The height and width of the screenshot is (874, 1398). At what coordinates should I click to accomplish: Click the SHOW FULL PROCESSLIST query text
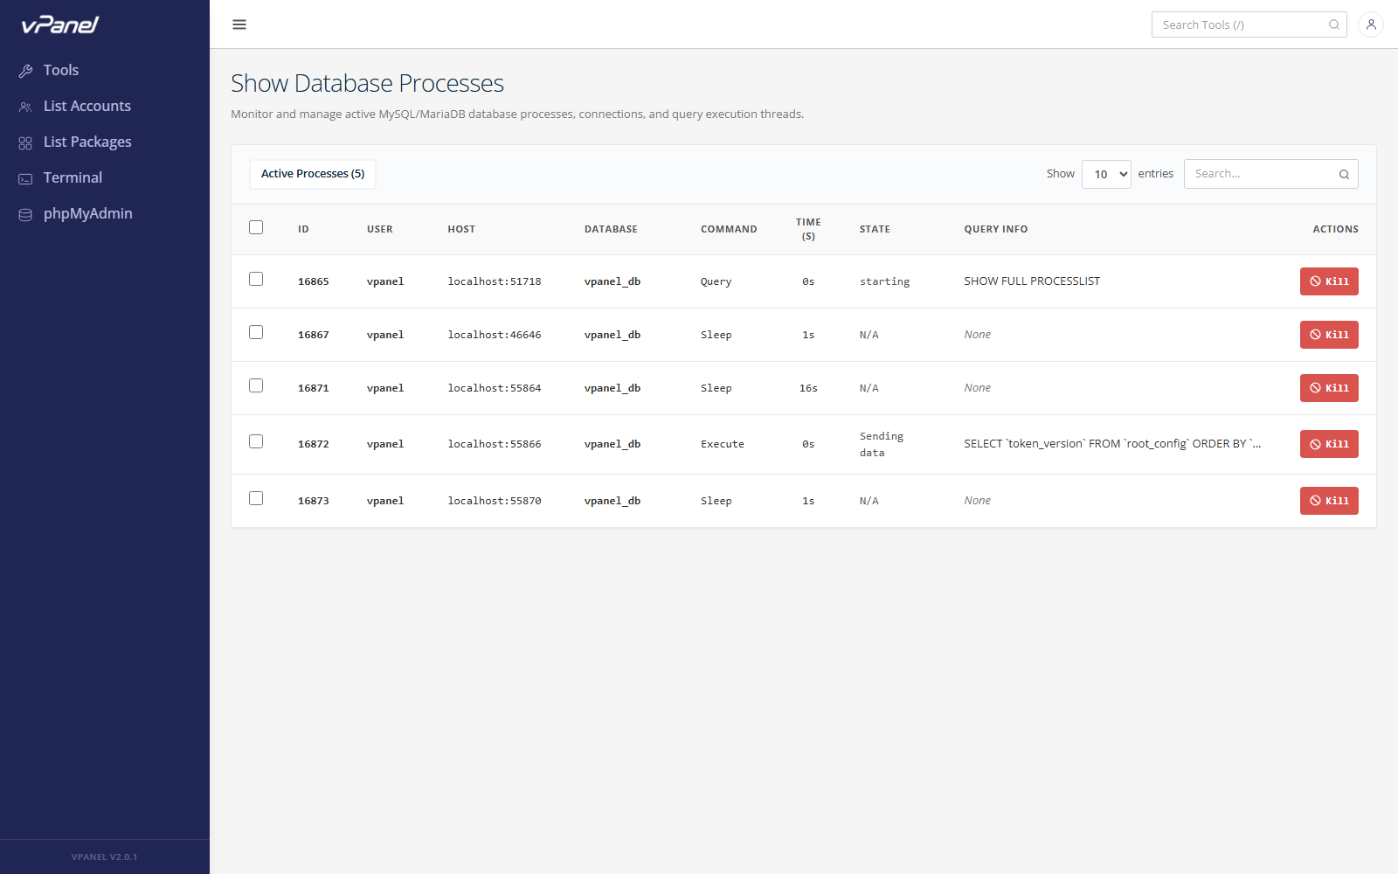tap(1032, 281)
